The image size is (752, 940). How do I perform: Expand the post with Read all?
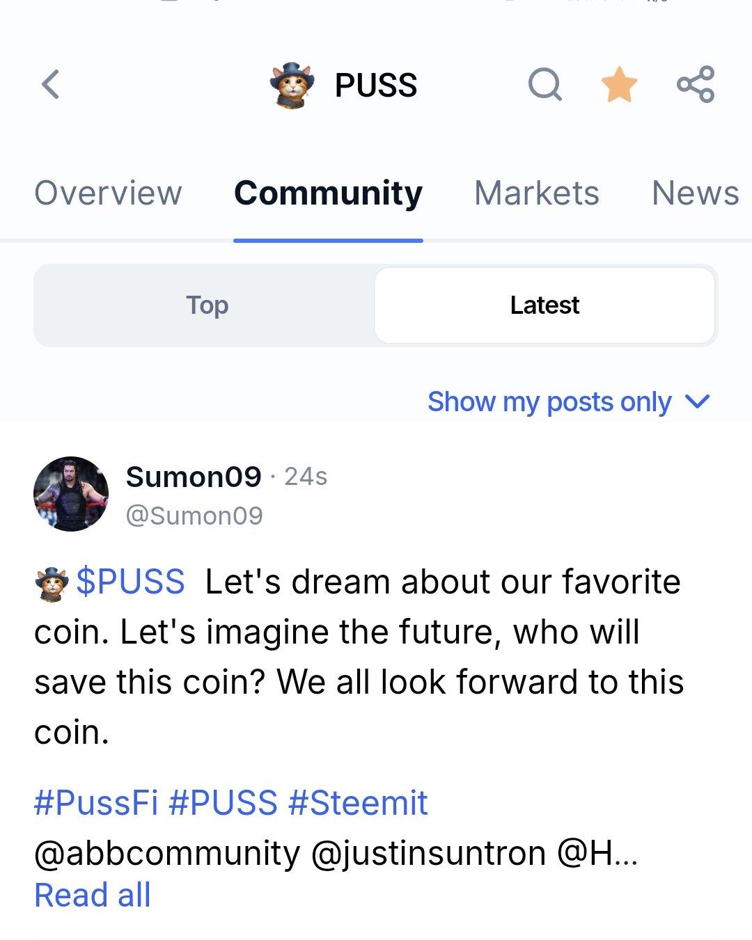93,895
